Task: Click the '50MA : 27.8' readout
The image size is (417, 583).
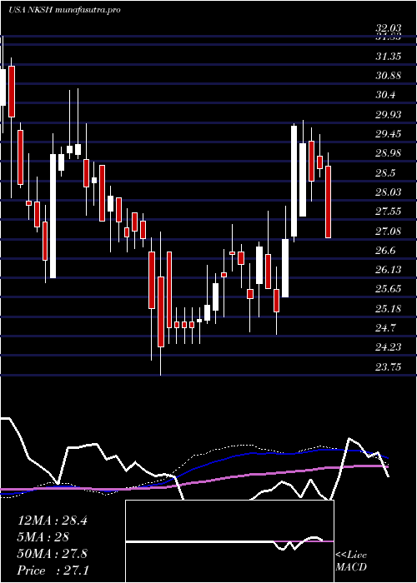Action: [53, 554]
